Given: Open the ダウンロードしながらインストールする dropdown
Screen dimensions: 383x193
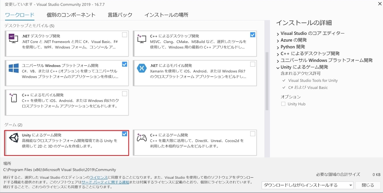Looking at the screenshot, I should pos(307,185).
